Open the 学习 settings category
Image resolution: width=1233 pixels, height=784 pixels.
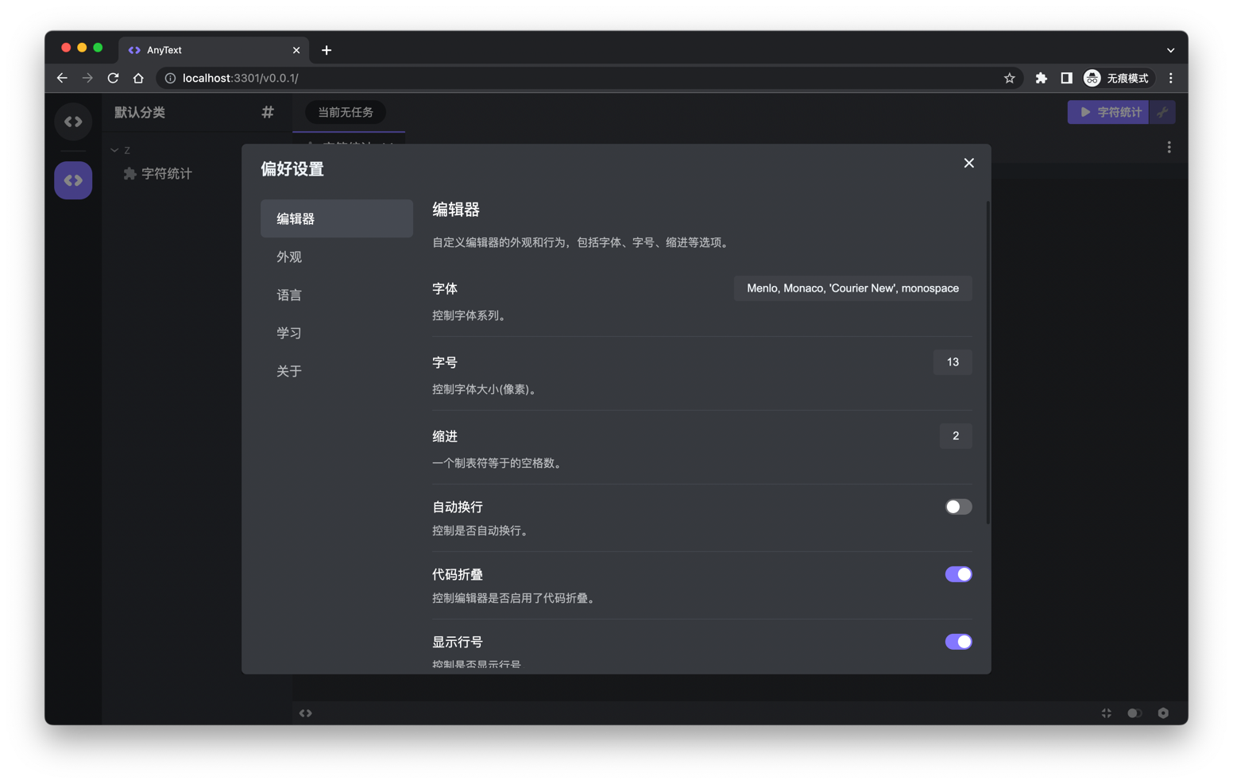pyautogui.click(x=336, y=333)
